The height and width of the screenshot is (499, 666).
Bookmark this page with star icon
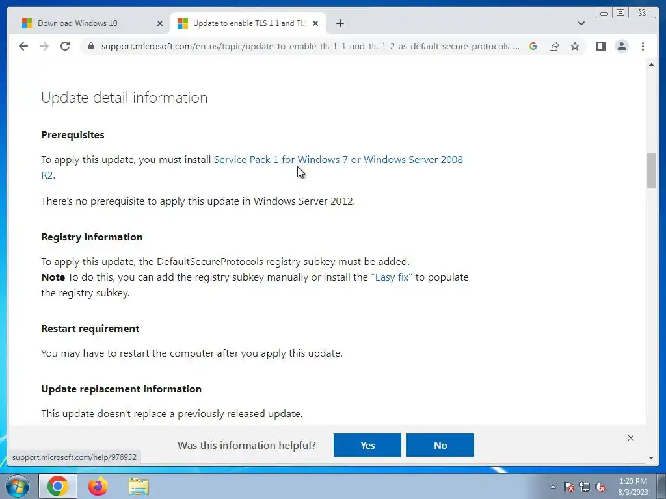[x=575, y=46]
